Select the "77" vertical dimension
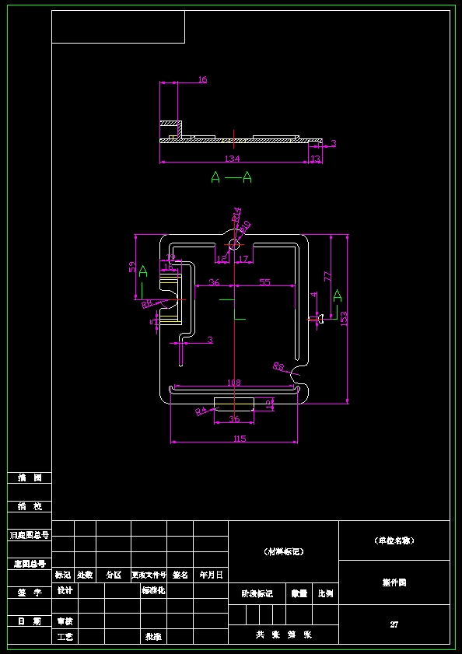This screenshot has height=654, width=462. pos(327,276)
